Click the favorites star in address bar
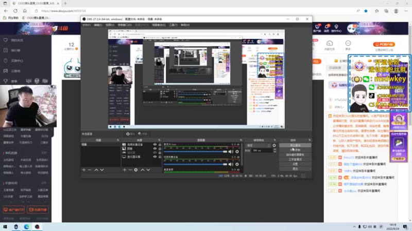This screenshot has width=412, height=231. click(366, 11)
